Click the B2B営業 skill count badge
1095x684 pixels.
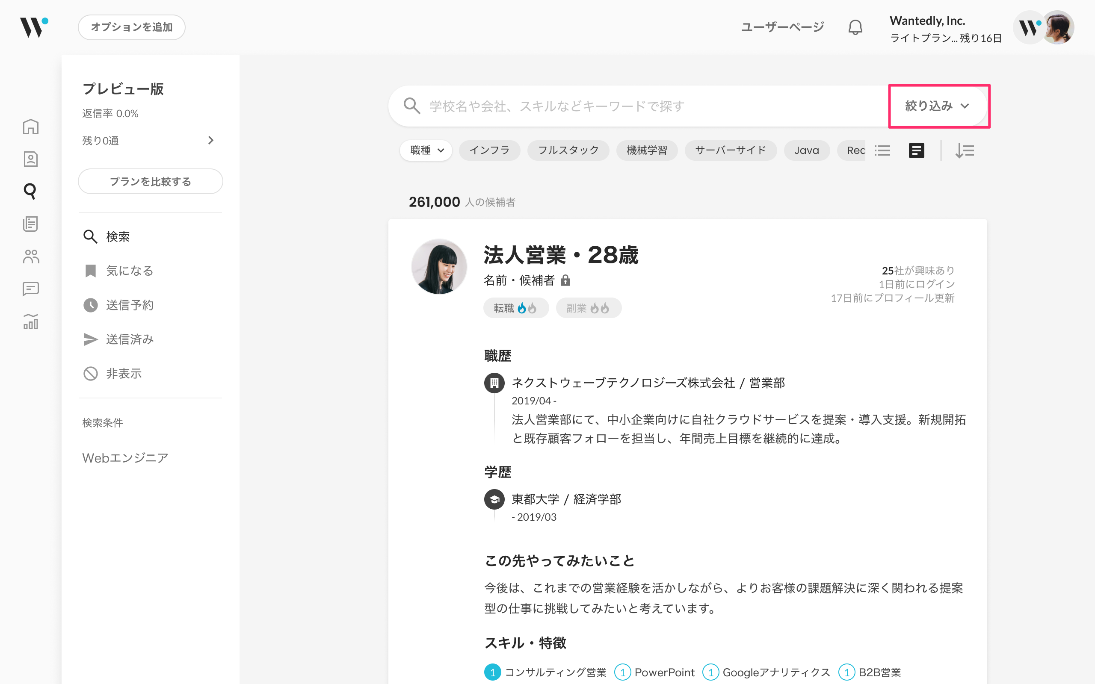[x=846, y=672]
